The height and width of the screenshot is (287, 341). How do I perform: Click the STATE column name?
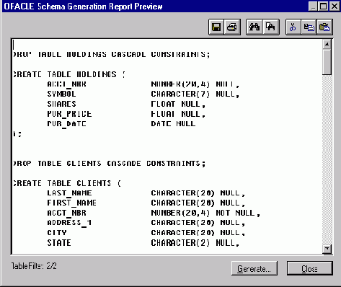click(x=59, y=243)
